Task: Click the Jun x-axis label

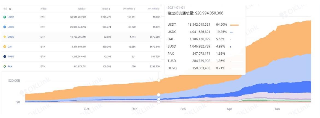Action: pyautogui.click(x=277, y=109)
